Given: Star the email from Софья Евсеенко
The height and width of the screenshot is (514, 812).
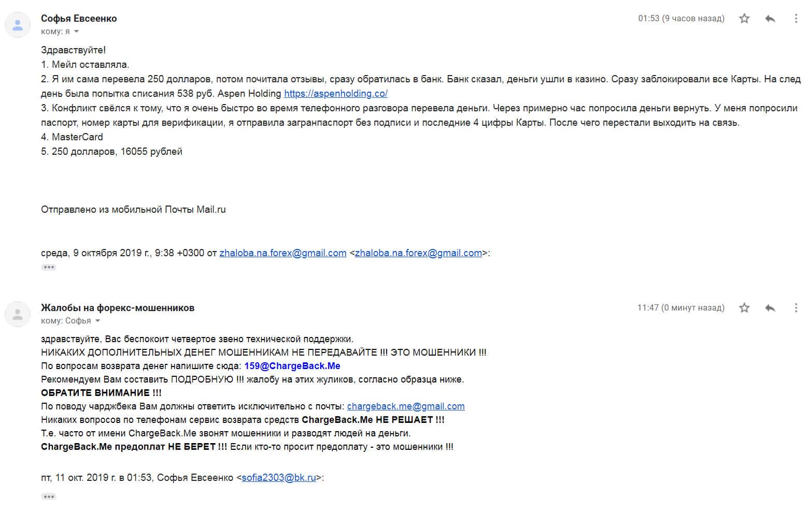Looking at the screenshot, I should (744, 19).
